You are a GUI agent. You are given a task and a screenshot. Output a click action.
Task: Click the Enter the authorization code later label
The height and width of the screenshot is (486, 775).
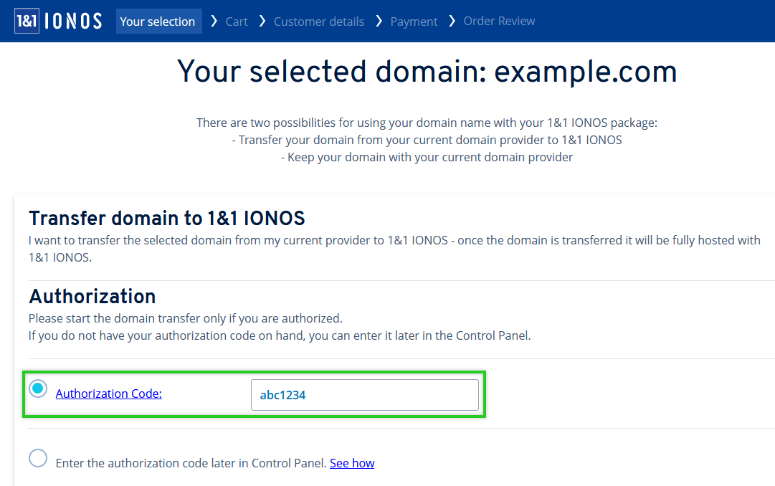click(191, 463)
